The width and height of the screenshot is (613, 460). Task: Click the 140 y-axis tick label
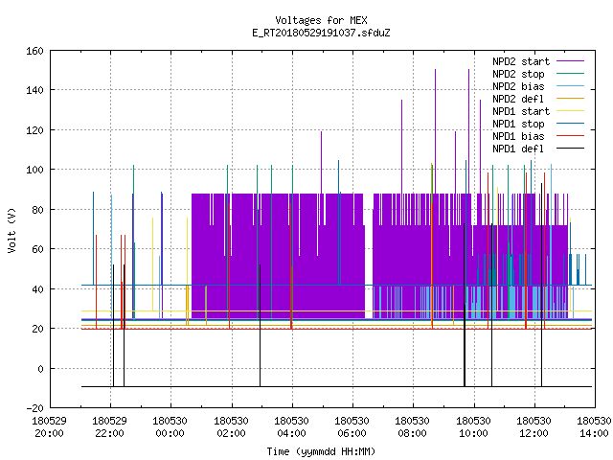34,90
